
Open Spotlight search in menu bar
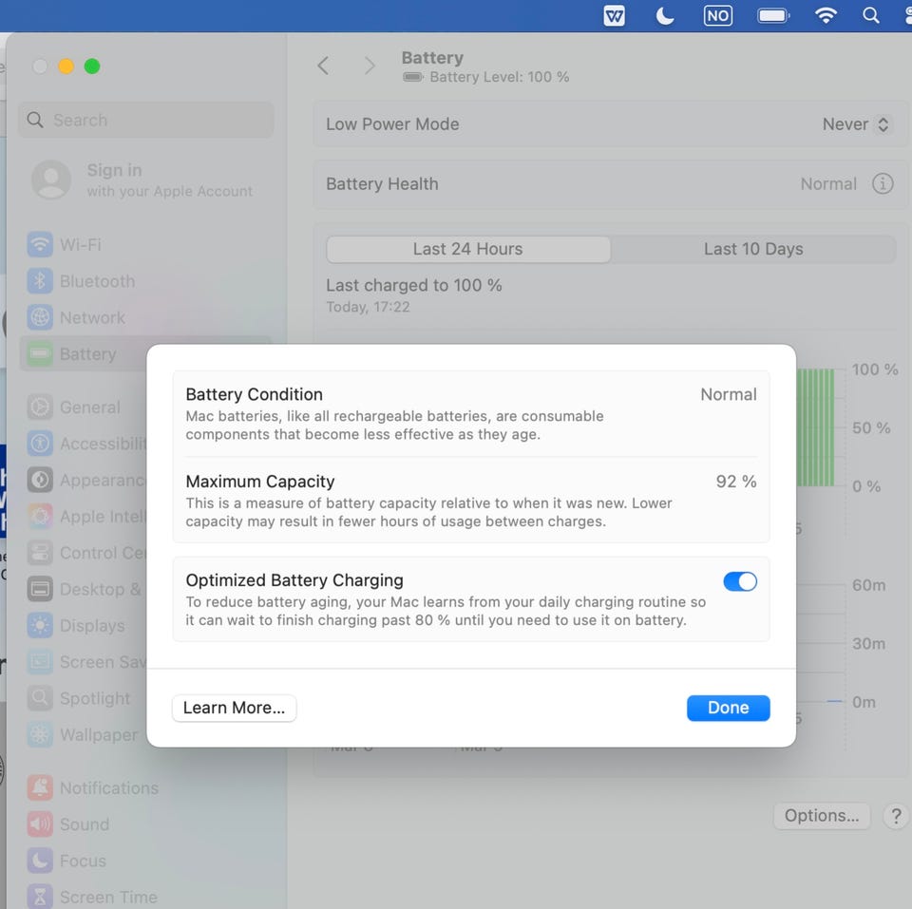click(870, 15)
